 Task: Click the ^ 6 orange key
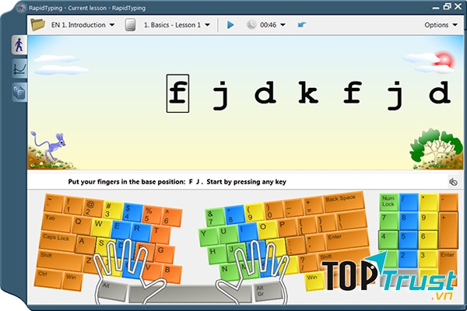(171, 217)
